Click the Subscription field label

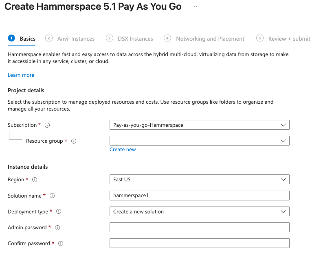22,125
